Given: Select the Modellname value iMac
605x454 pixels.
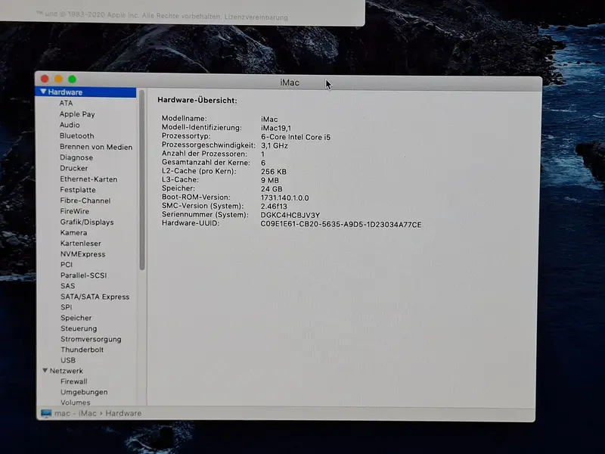Looking at the screenshot, I should point(269,120).
